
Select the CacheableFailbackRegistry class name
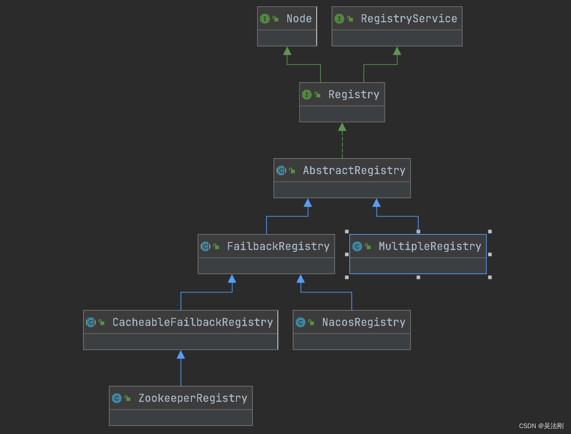(x=193, y=322)
